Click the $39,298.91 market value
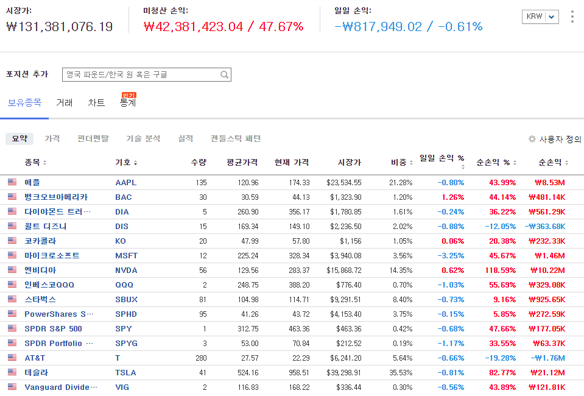 point(344,372)
